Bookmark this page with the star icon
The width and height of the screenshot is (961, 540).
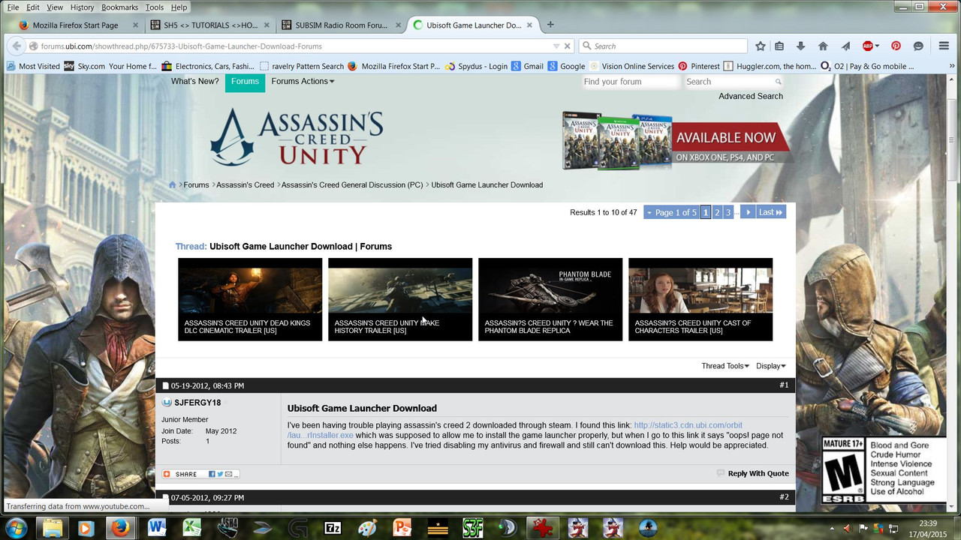760,46
